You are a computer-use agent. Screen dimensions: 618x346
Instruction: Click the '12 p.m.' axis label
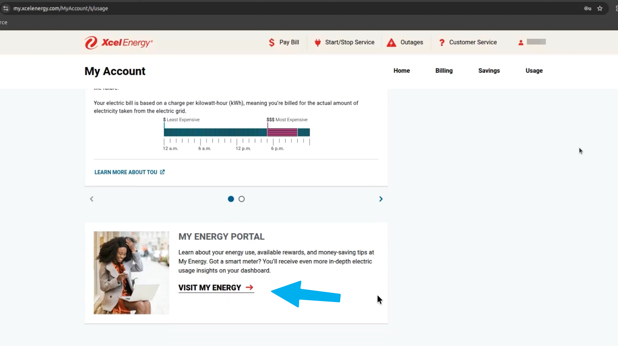click(243, 149)
